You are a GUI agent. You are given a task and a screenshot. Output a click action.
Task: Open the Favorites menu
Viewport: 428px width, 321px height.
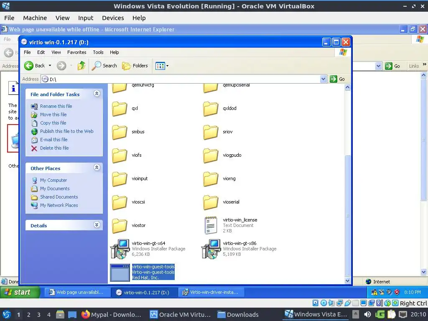(77, 52)
